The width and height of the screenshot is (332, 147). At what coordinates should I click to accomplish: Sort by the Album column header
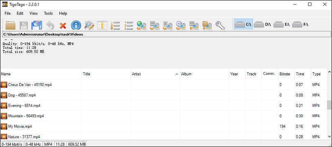click(x=204, y=74)
